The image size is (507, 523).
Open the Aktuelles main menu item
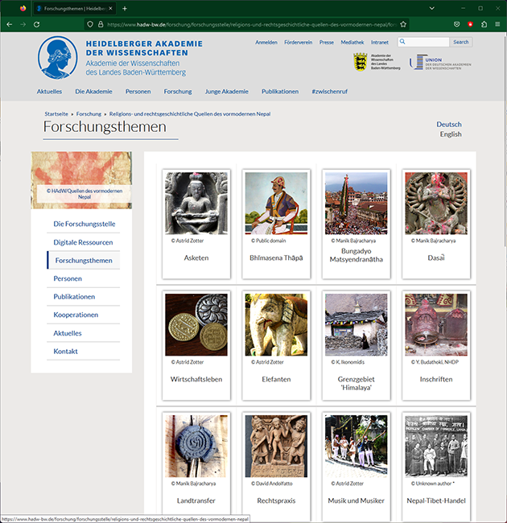pos(49,92)
